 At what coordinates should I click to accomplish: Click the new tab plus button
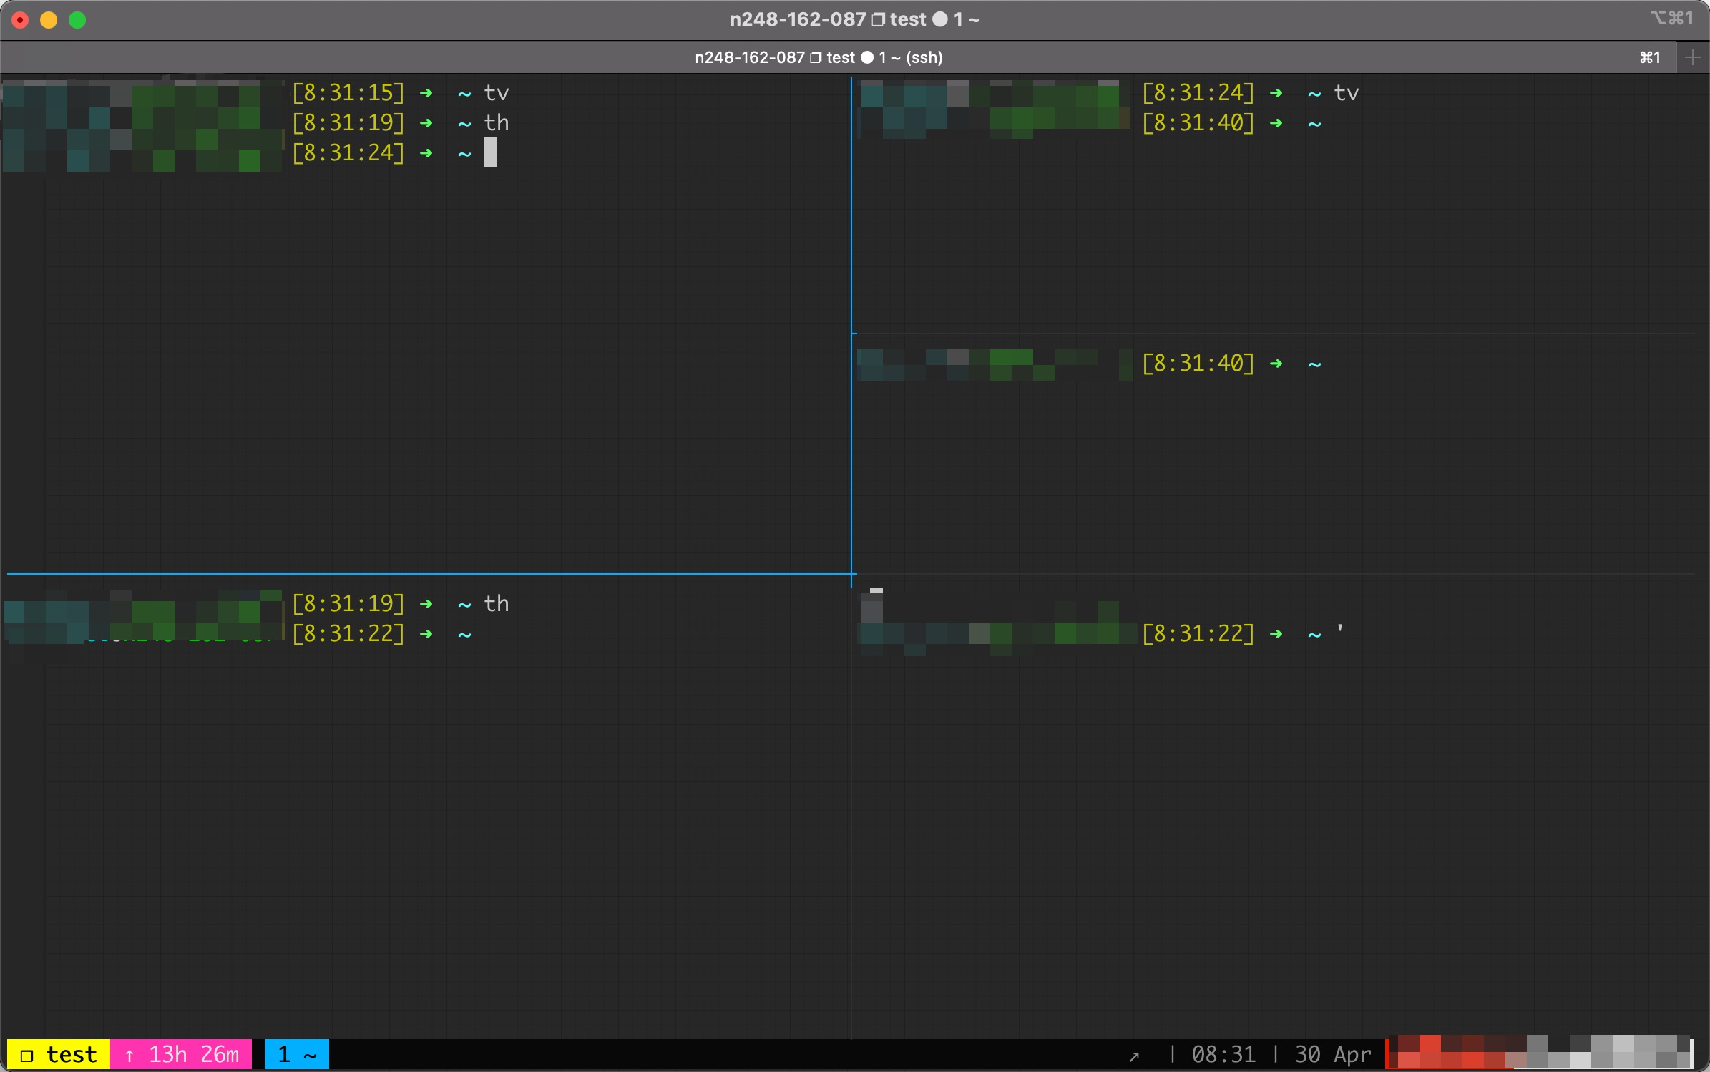click(x=1692, y=58)
